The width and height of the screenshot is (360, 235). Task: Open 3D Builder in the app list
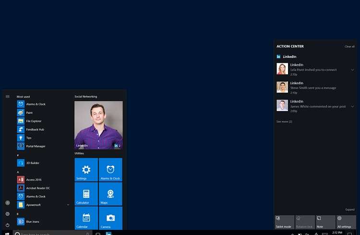coord(28,163)
